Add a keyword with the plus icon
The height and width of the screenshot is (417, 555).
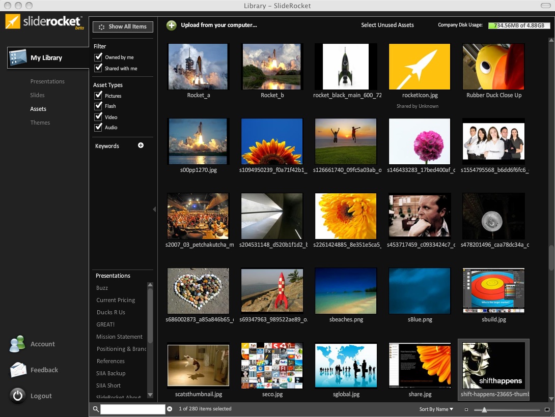point(141,145)
